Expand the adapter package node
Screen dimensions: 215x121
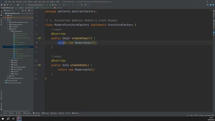click(10, 61)
